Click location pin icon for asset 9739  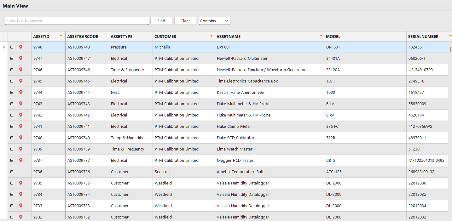pyautogui.click(x=21, y=149)
